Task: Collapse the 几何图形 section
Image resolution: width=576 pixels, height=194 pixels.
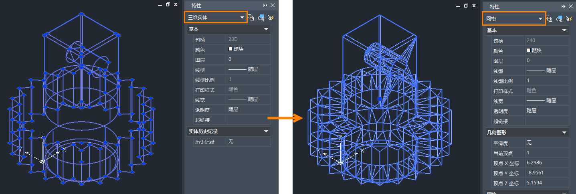Action: pyautogui.click(x=564, y=132)
